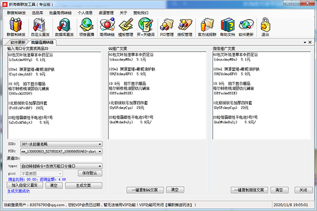
Task: Open the 选品库 menu
Action: (x=38, y=11)
